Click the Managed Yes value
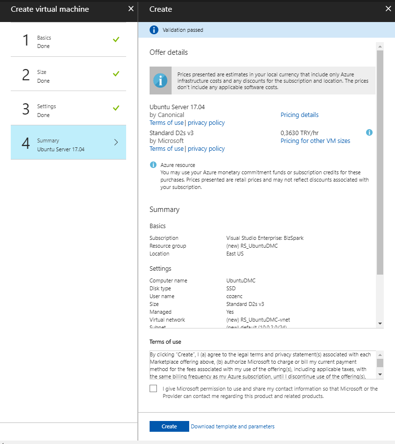Viewport: 395px width, 444px height. click(x=230, y=312)
